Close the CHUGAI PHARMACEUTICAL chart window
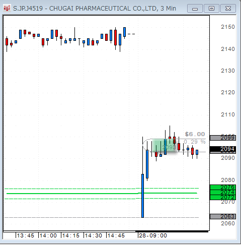The height and width of the screenshot is (245, 241). 228,9
